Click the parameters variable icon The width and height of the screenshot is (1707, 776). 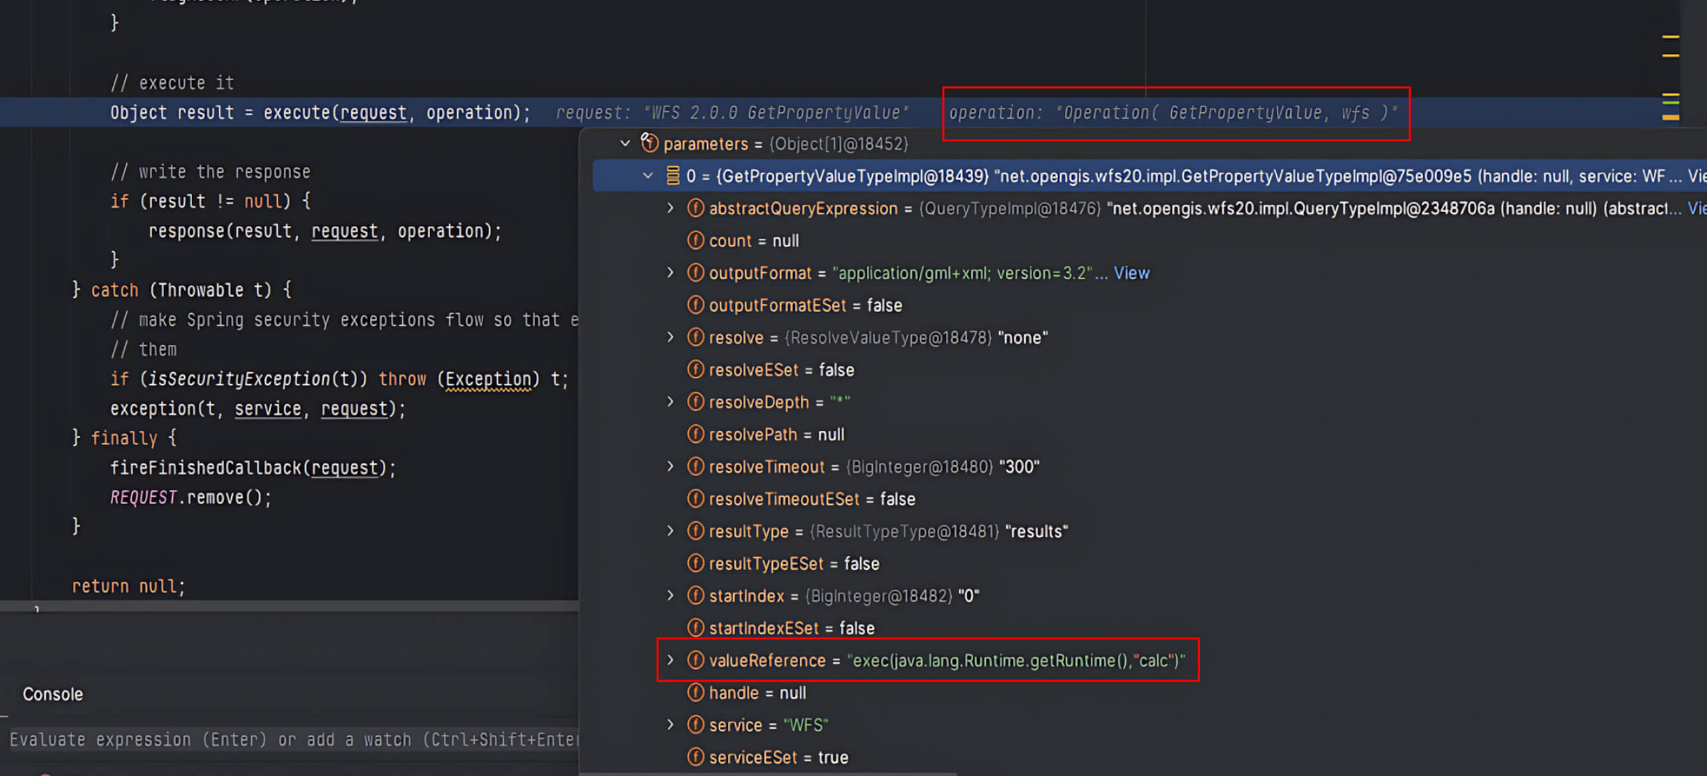click(x=649, y=143)
